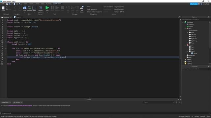Viewport: 211px width, 118px height.
Task: Close the Explorer panel
Action: 210,17
